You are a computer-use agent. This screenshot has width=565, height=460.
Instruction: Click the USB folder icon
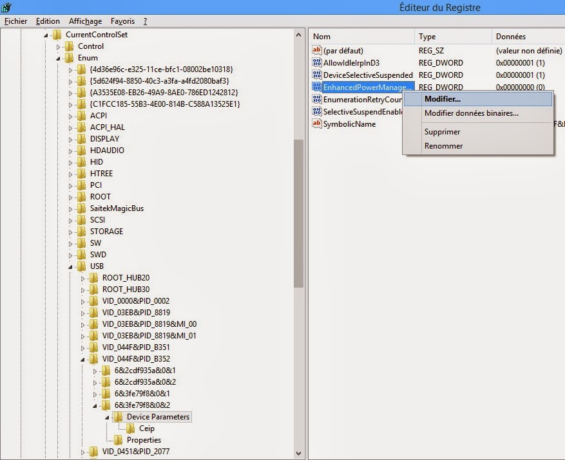[x=81, y=266]
